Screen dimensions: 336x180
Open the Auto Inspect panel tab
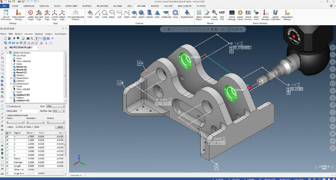pyautogui.click(x=60, y=34)
